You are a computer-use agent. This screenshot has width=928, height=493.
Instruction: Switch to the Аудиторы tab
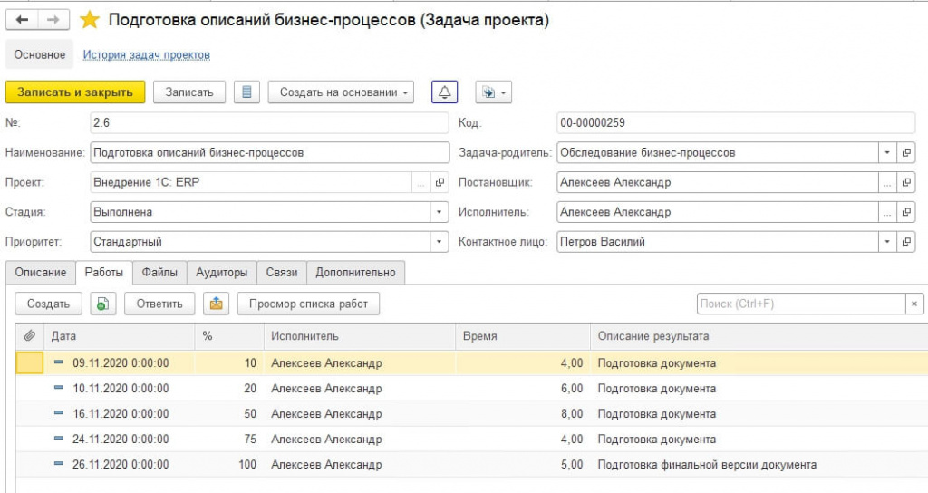(x=221, y=272)
